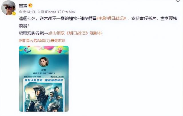Click the 浪漫！ post body text line

click(x=24, y=26)
